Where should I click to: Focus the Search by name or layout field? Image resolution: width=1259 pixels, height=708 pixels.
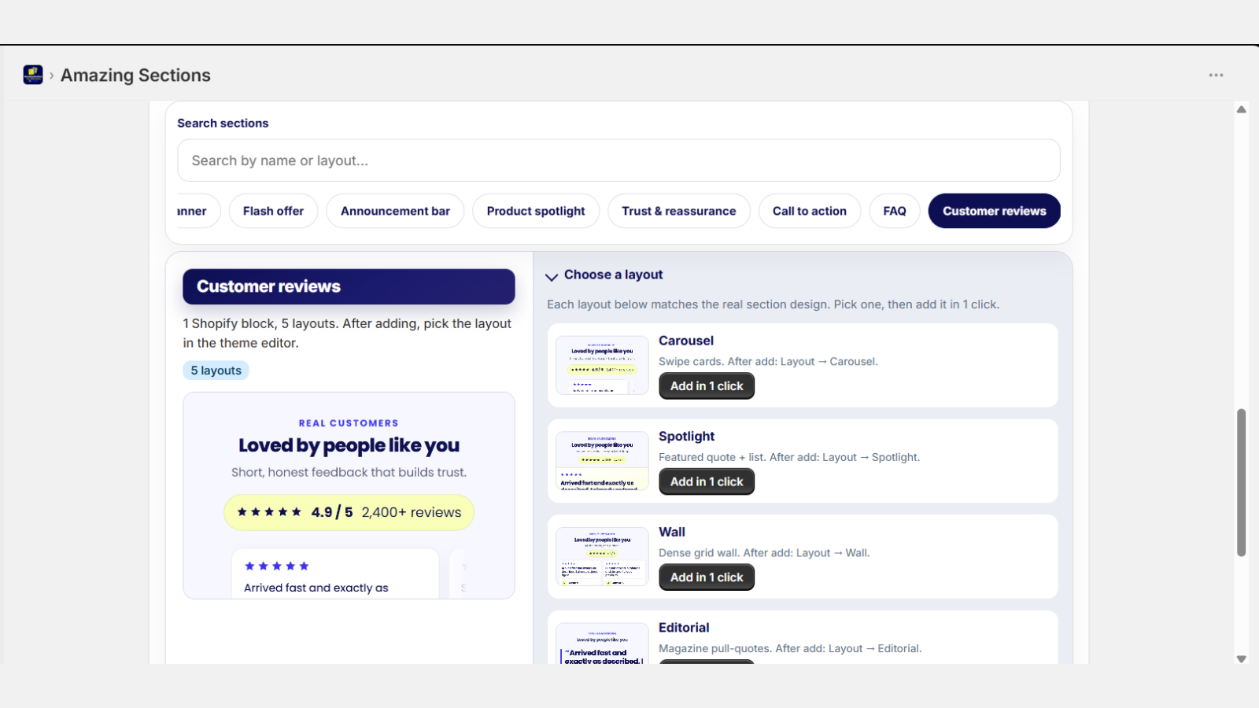(x=618, y=160)
